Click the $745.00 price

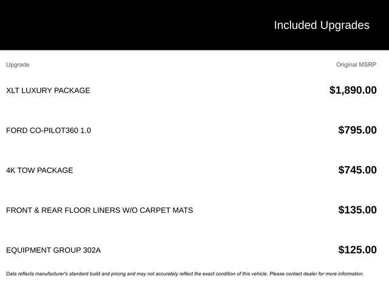(357, 170)
